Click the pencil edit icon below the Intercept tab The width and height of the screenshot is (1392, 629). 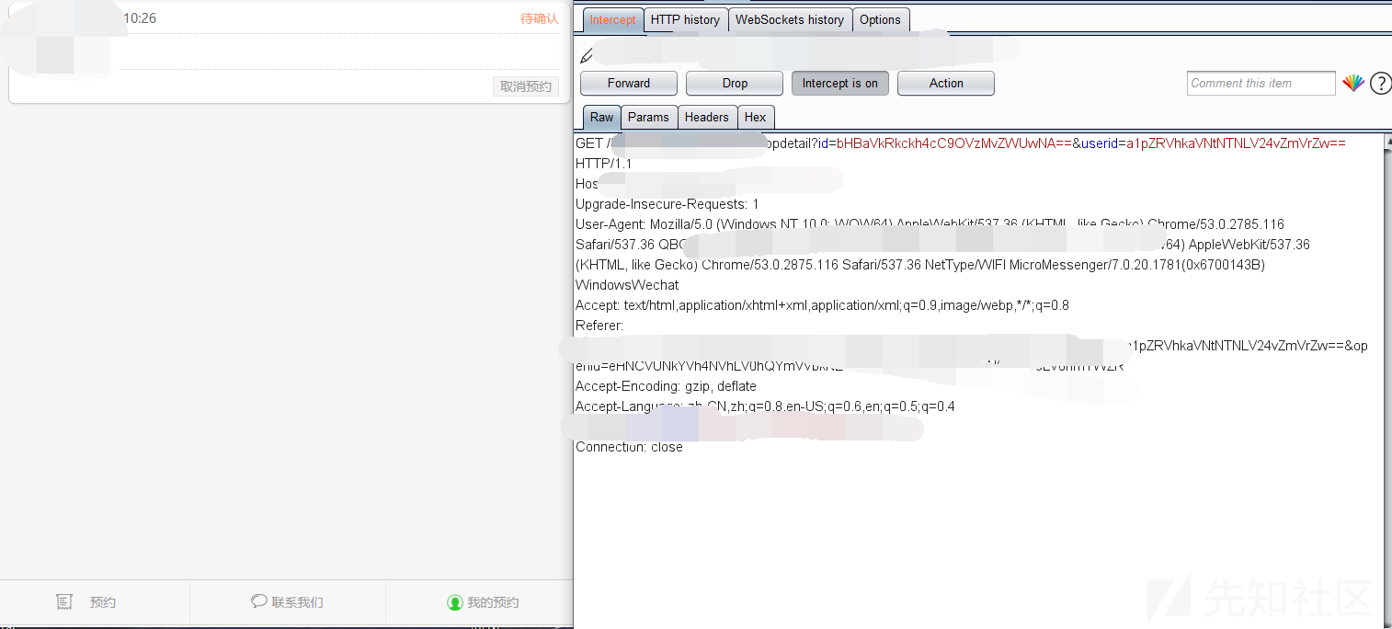586,56
